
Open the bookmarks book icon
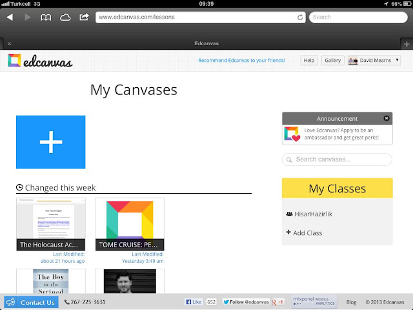pyautogui.click(x=46, y=17)
